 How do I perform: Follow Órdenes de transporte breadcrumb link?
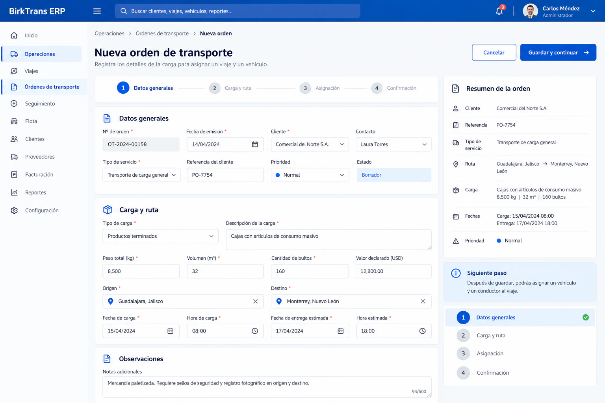(x=162, y=33)
